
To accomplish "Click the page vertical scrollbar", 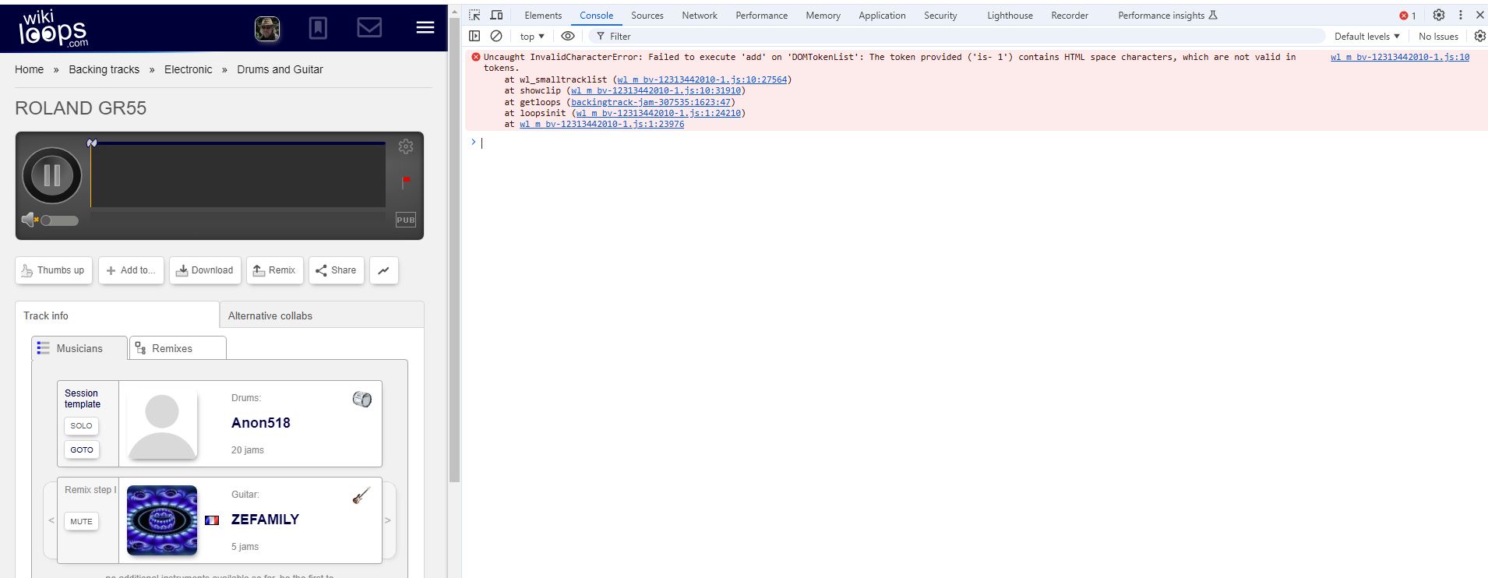I will pos(455,249).
